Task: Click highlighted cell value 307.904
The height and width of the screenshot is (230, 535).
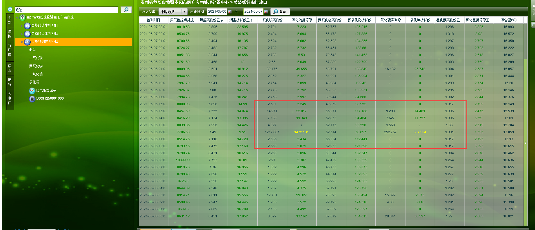Action: pos(420,132)
